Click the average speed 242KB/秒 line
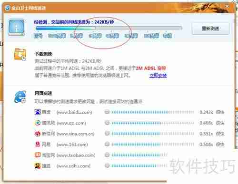The height and width of the screenshot is (184, 238). click(x=68, y=61)
